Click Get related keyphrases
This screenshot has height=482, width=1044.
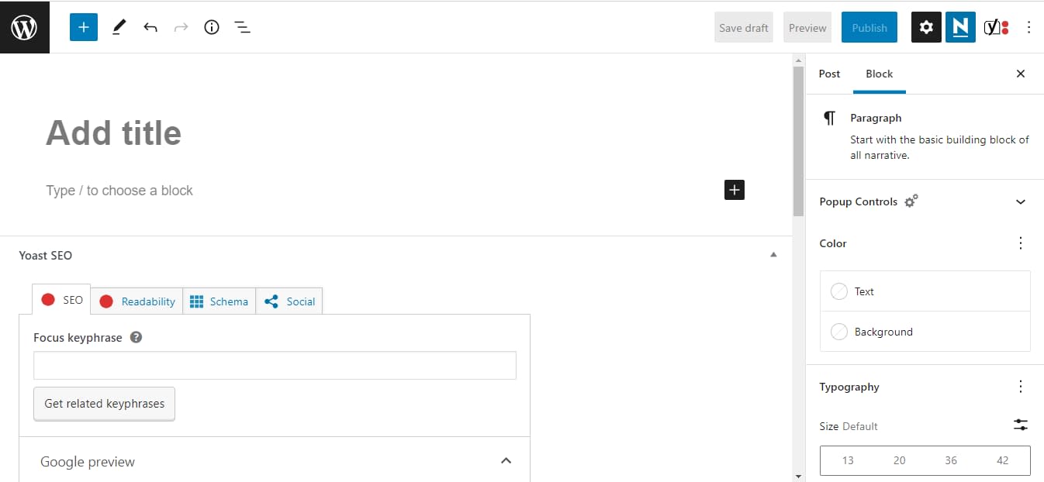[104, 404]
